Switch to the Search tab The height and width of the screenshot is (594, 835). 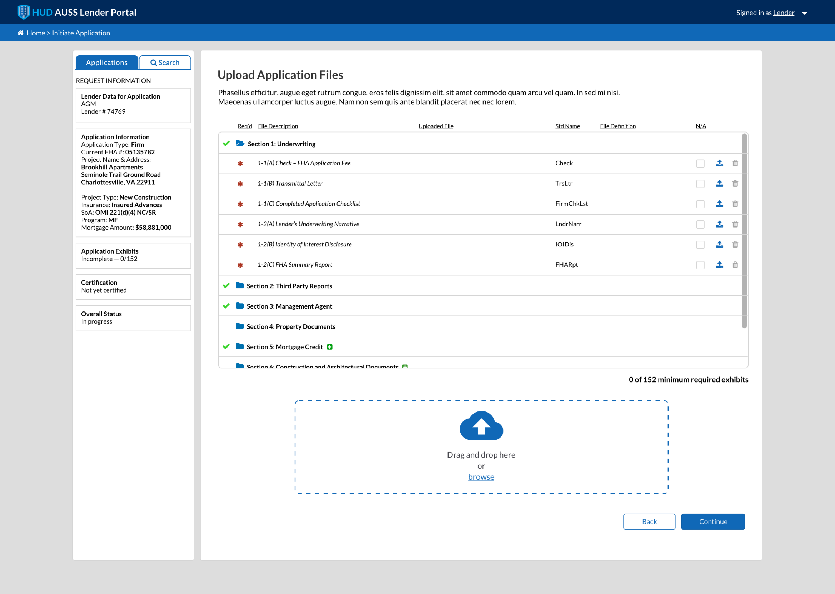(x=165, y=63)
